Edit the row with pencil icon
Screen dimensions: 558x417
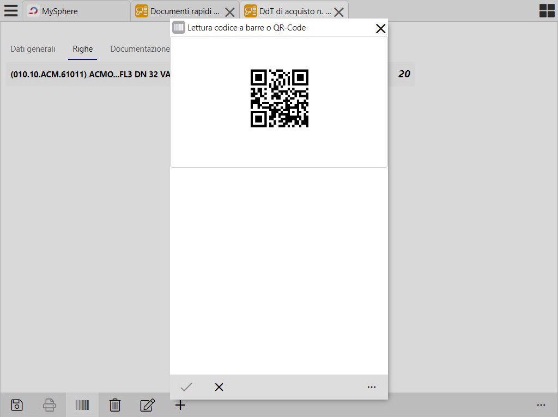click(147, 405)
